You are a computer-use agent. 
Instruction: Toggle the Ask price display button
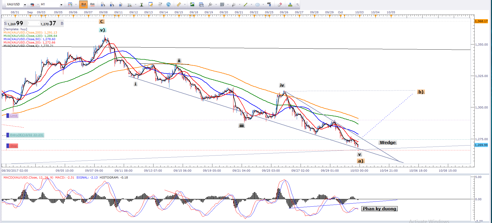(x=93, y=4)
